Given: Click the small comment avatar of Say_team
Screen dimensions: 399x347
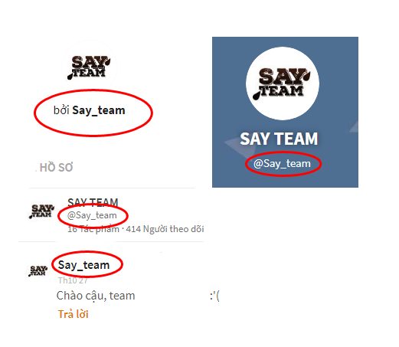Looking at the screenshot, I should tap(38, 270).
